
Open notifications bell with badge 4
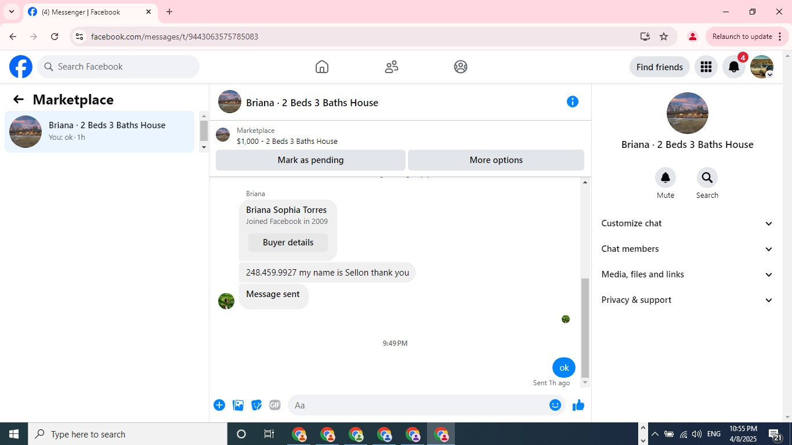pyautogui.click(x=734, y=67)
